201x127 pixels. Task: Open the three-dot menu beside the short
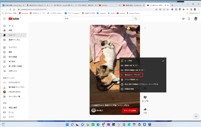click(x=145, y=28)
